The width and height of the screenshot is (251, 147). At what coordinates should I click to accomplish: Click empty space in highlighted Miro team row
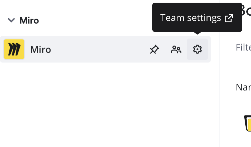[100, 50]
